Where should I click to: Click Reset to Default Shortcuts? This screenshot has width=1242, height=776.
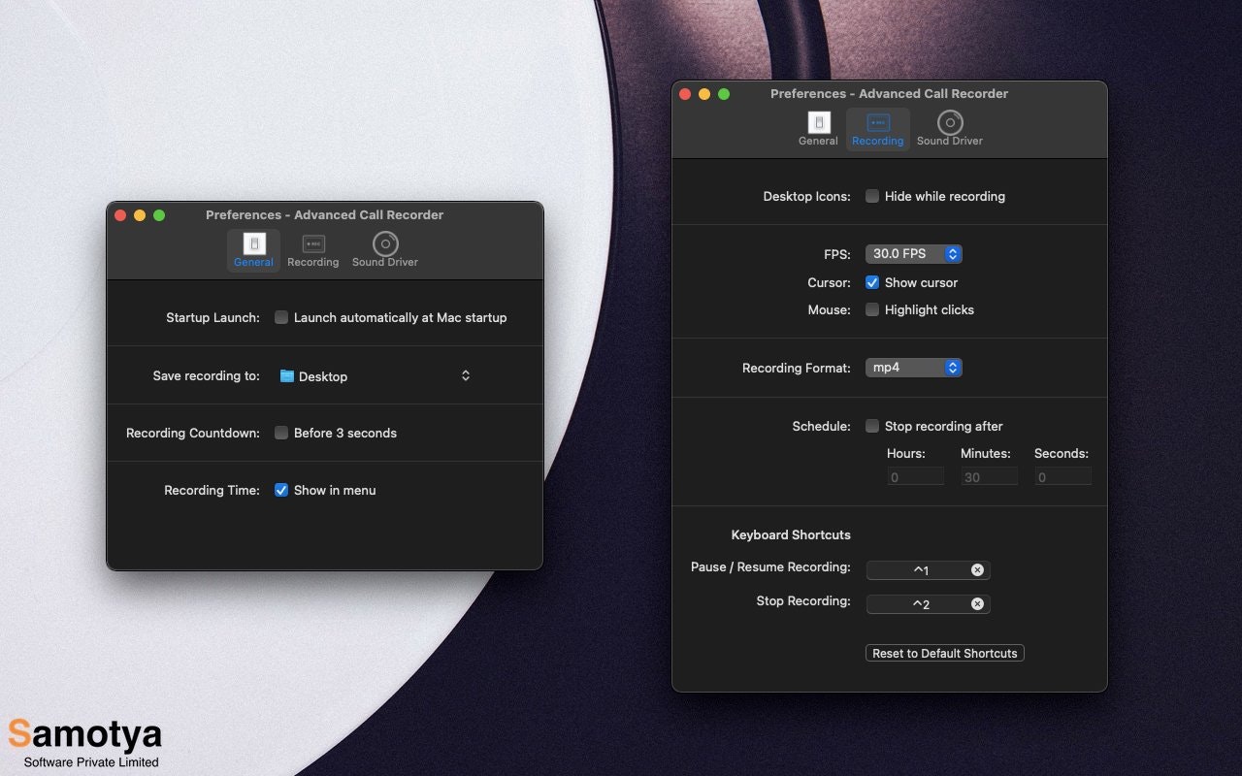point(944,653)
